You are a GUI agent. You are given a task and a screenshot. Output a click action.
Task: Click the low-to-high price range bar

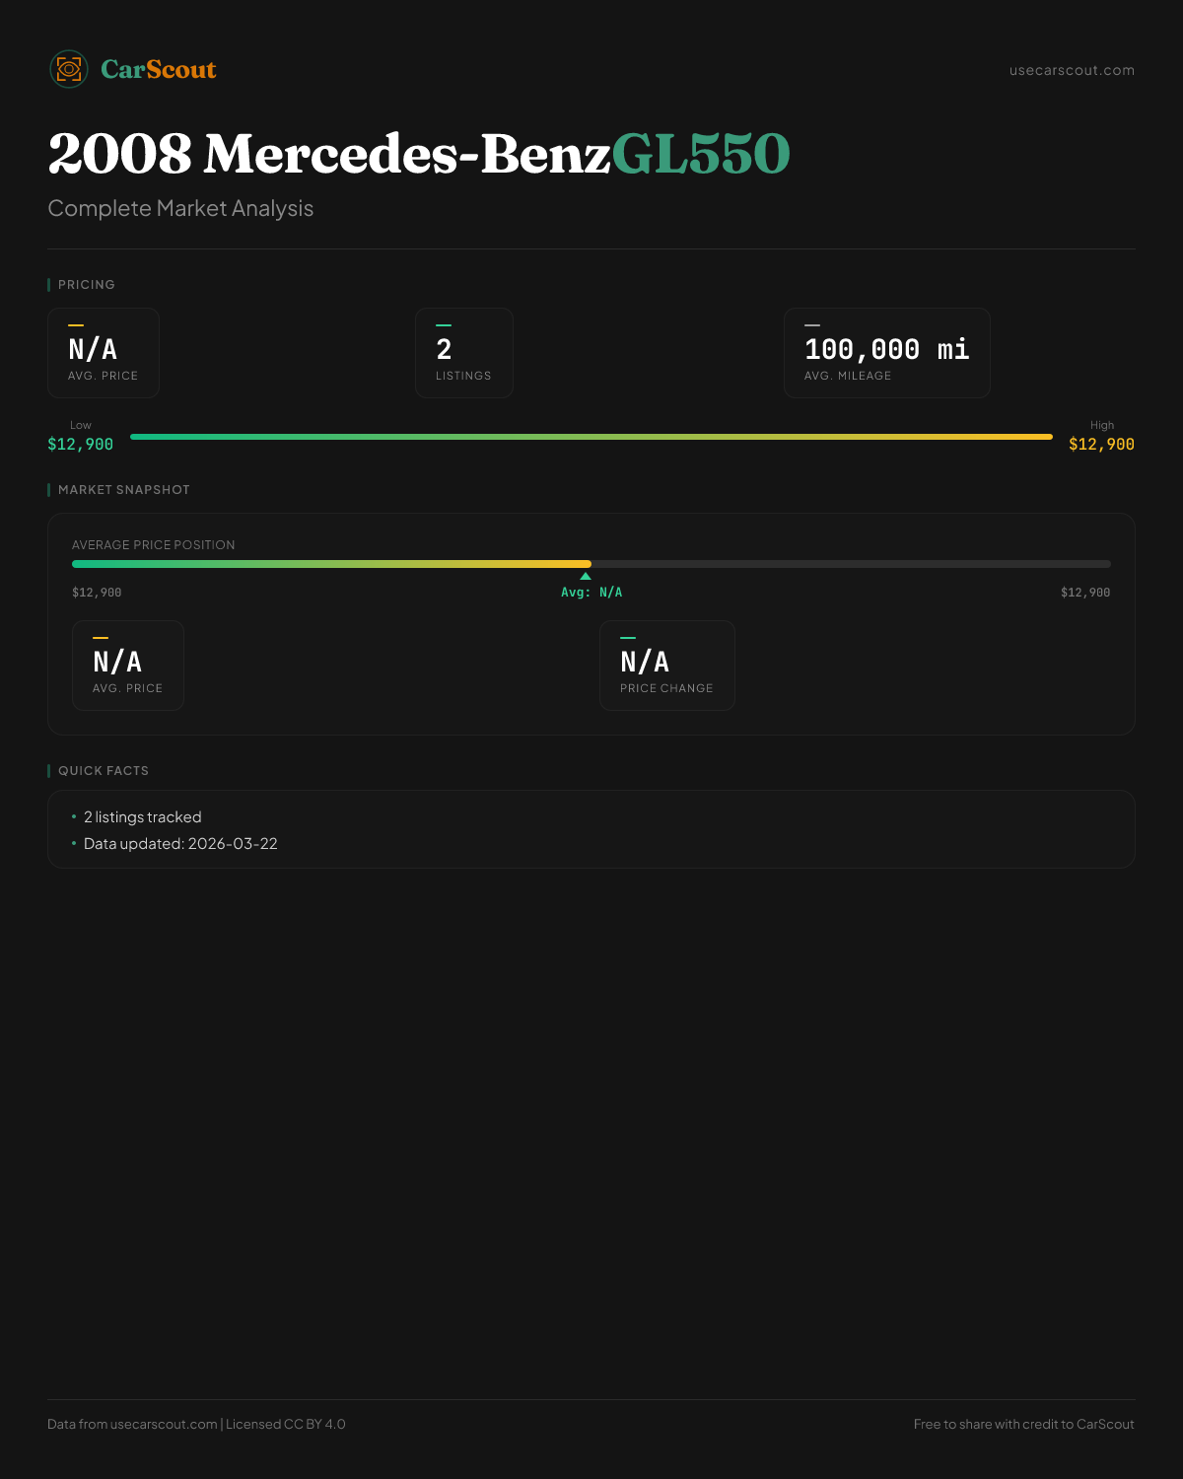pyautogui.click(x=591, y=437)
